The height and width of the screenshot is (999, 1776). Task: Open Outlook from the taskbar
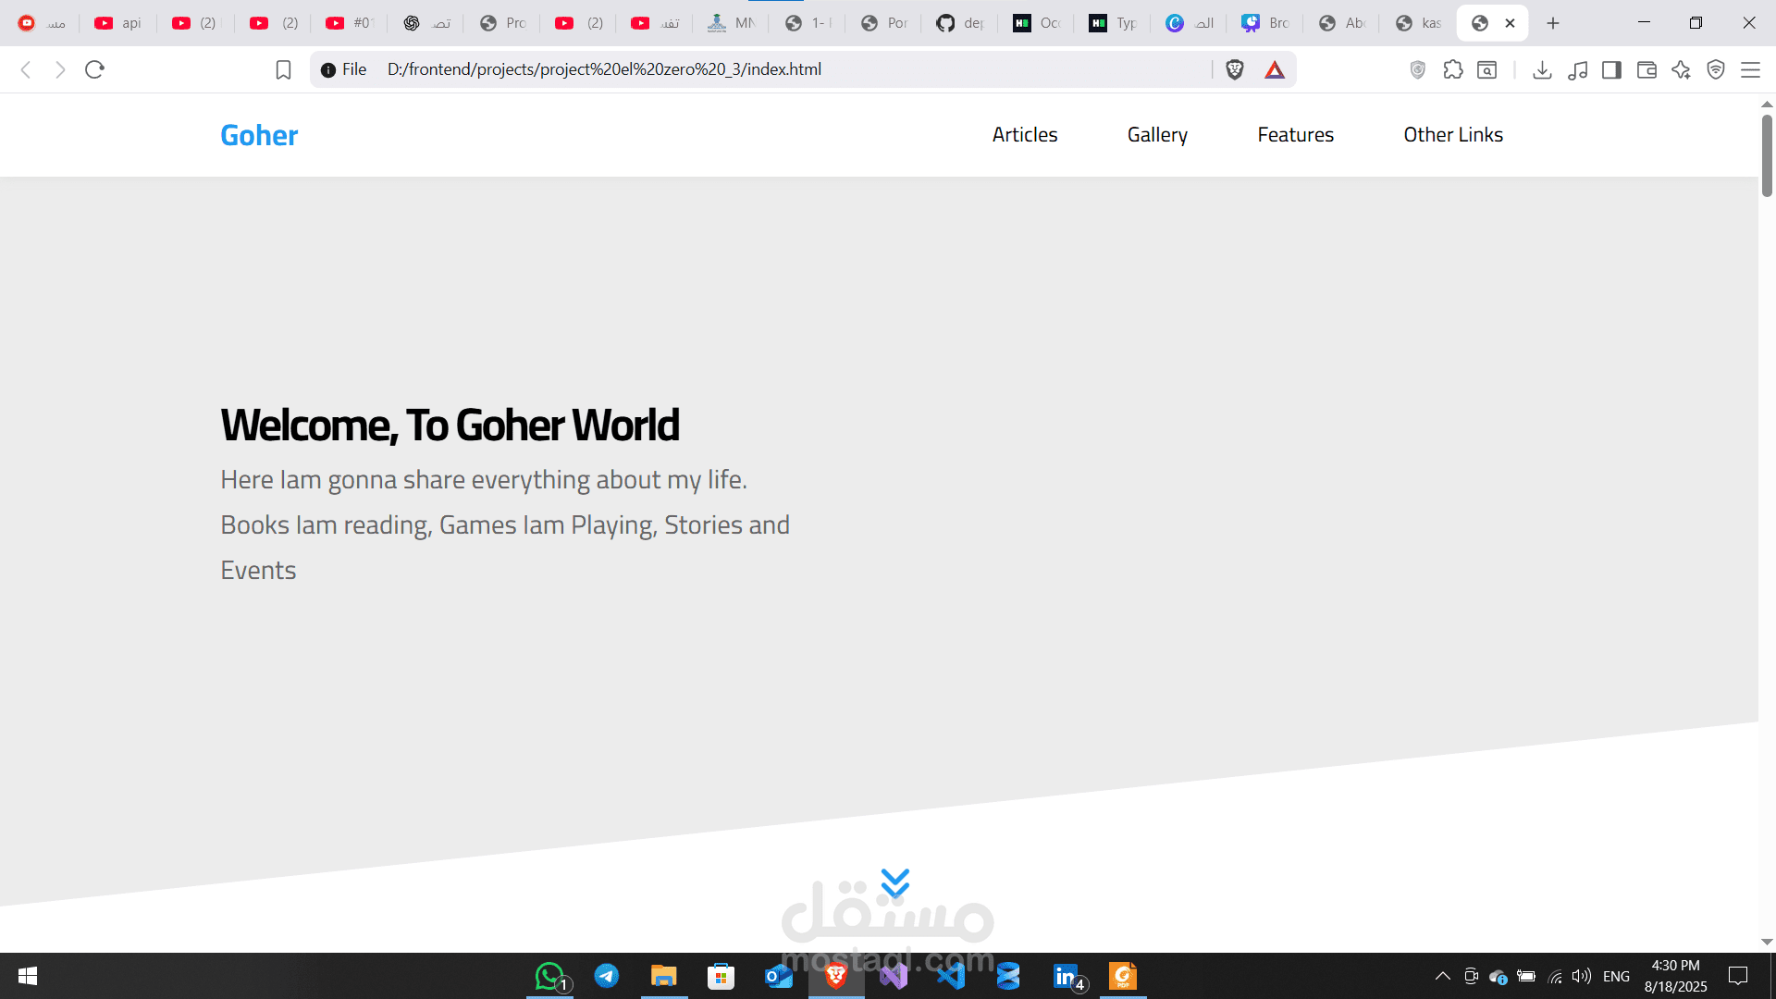click(779, 976)
